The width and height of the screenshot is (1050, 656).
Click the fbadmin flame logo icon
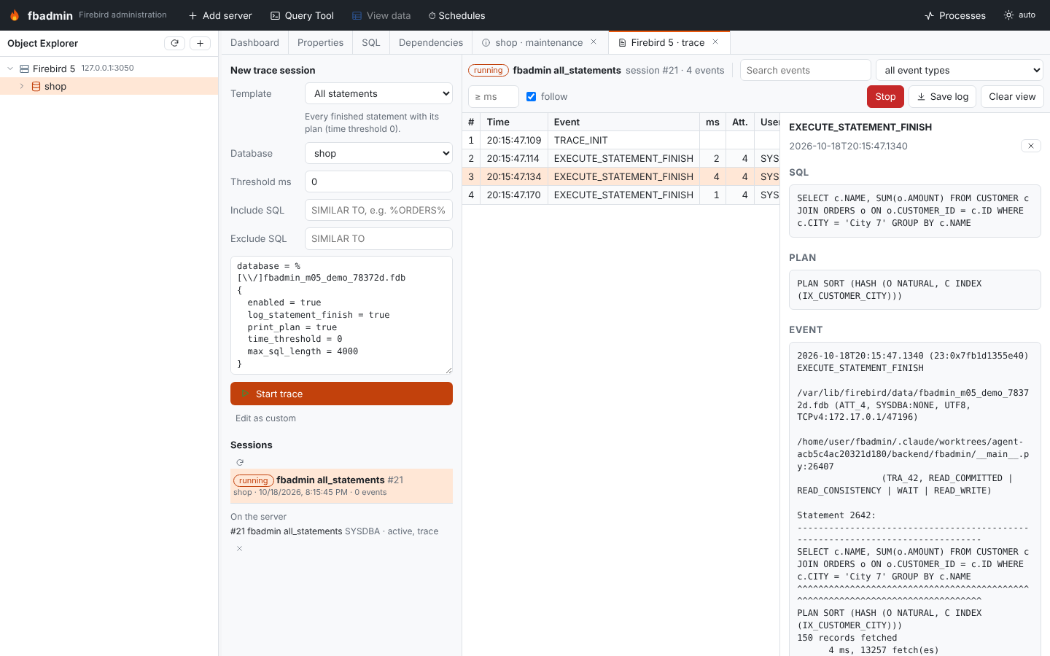coord(15,15)
